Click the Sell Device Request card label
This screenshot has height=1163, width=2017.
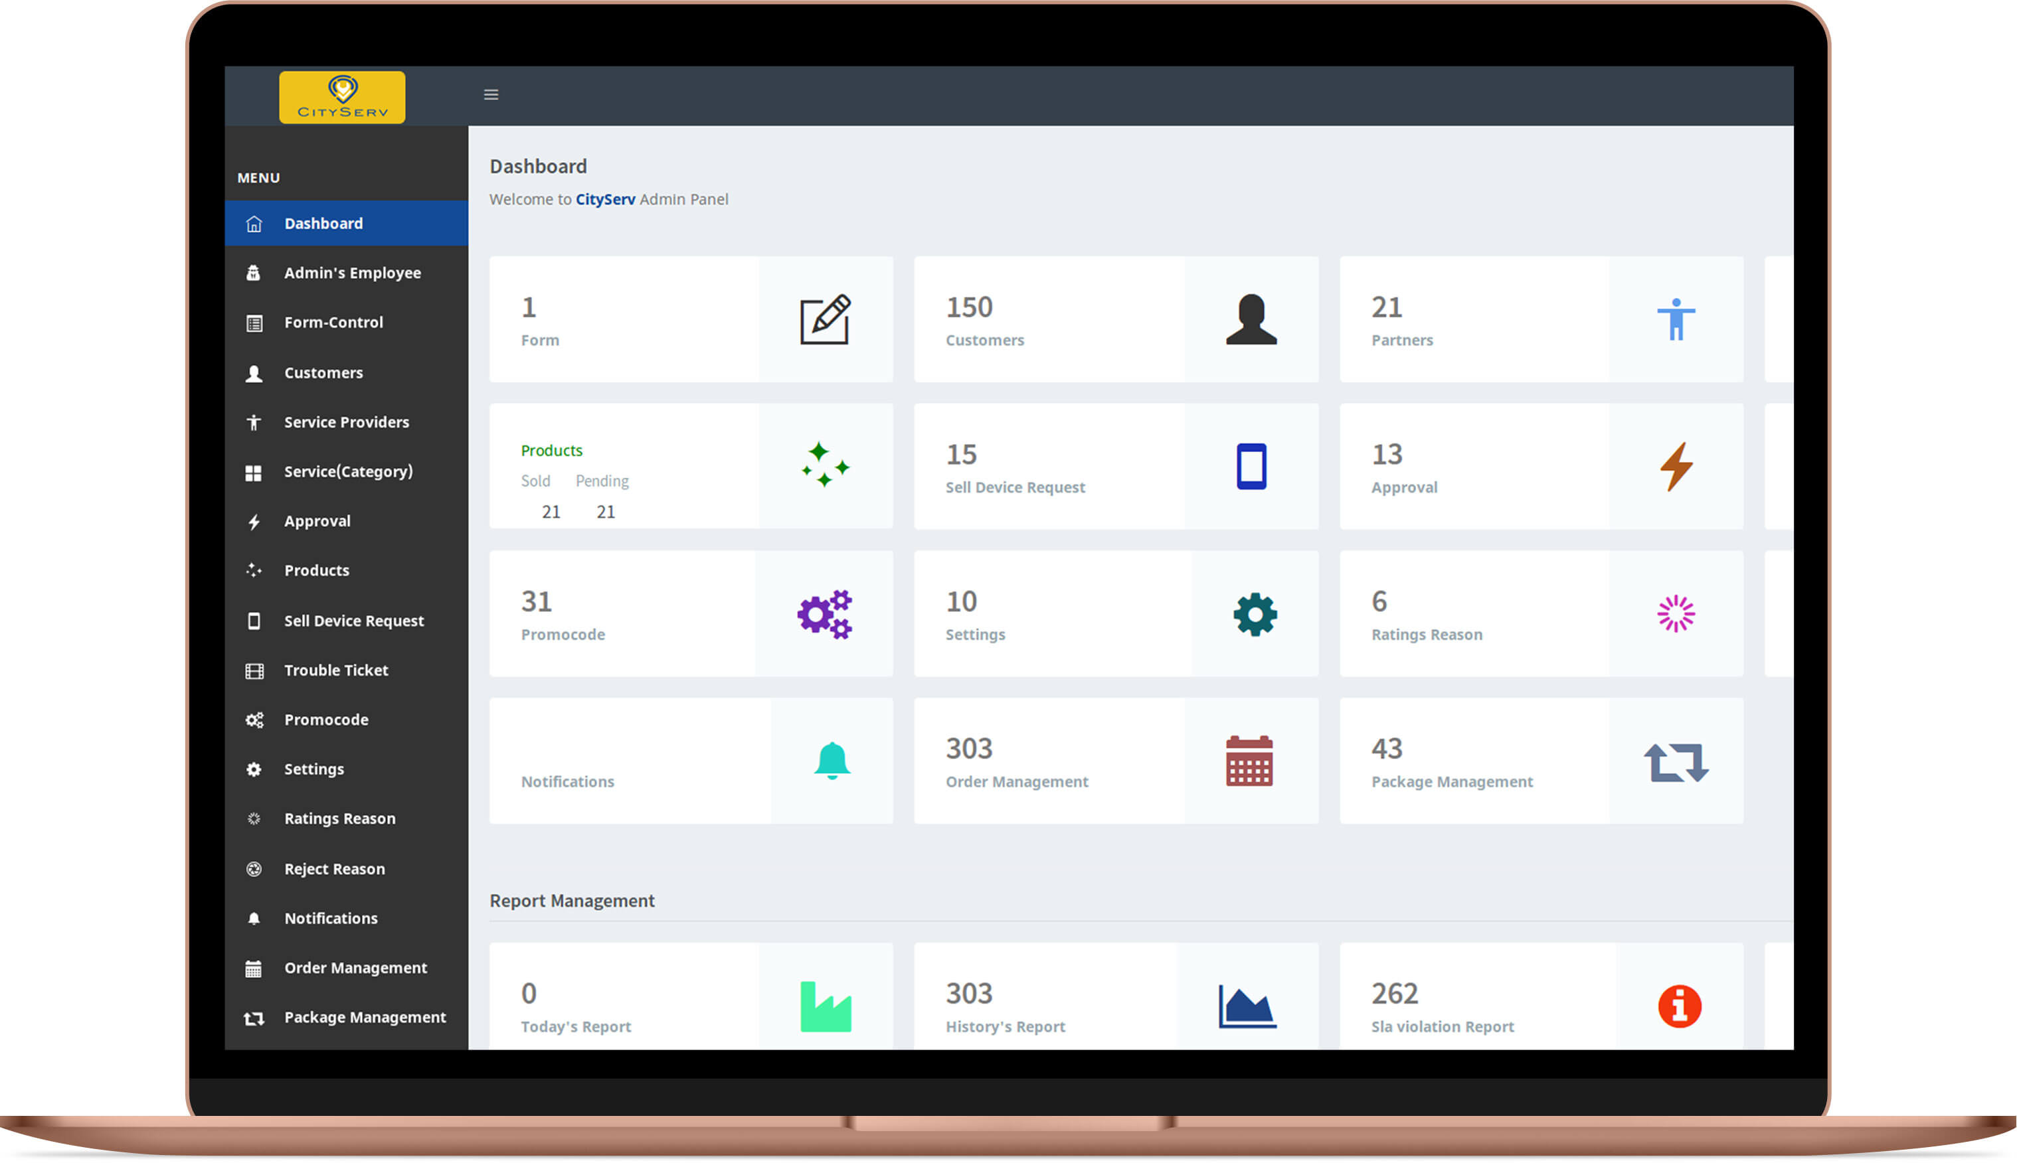click(1015, 488)
